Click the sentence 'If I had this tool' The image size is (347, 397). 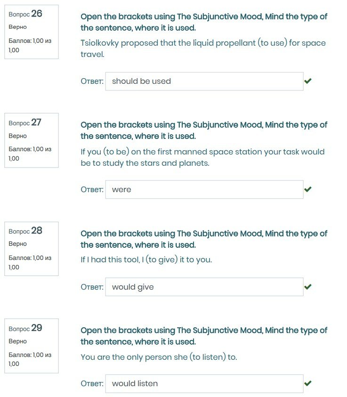point(146,259)
